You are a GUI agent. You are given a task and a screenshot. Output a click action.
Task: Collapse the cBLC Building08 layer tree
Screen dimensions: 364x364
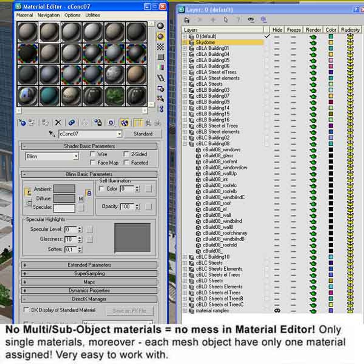tap(185, 144)
